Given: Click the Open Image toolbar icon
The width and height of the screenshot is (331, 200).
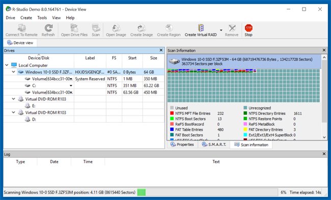Looking at the screenshot, I should coord(116,30).
